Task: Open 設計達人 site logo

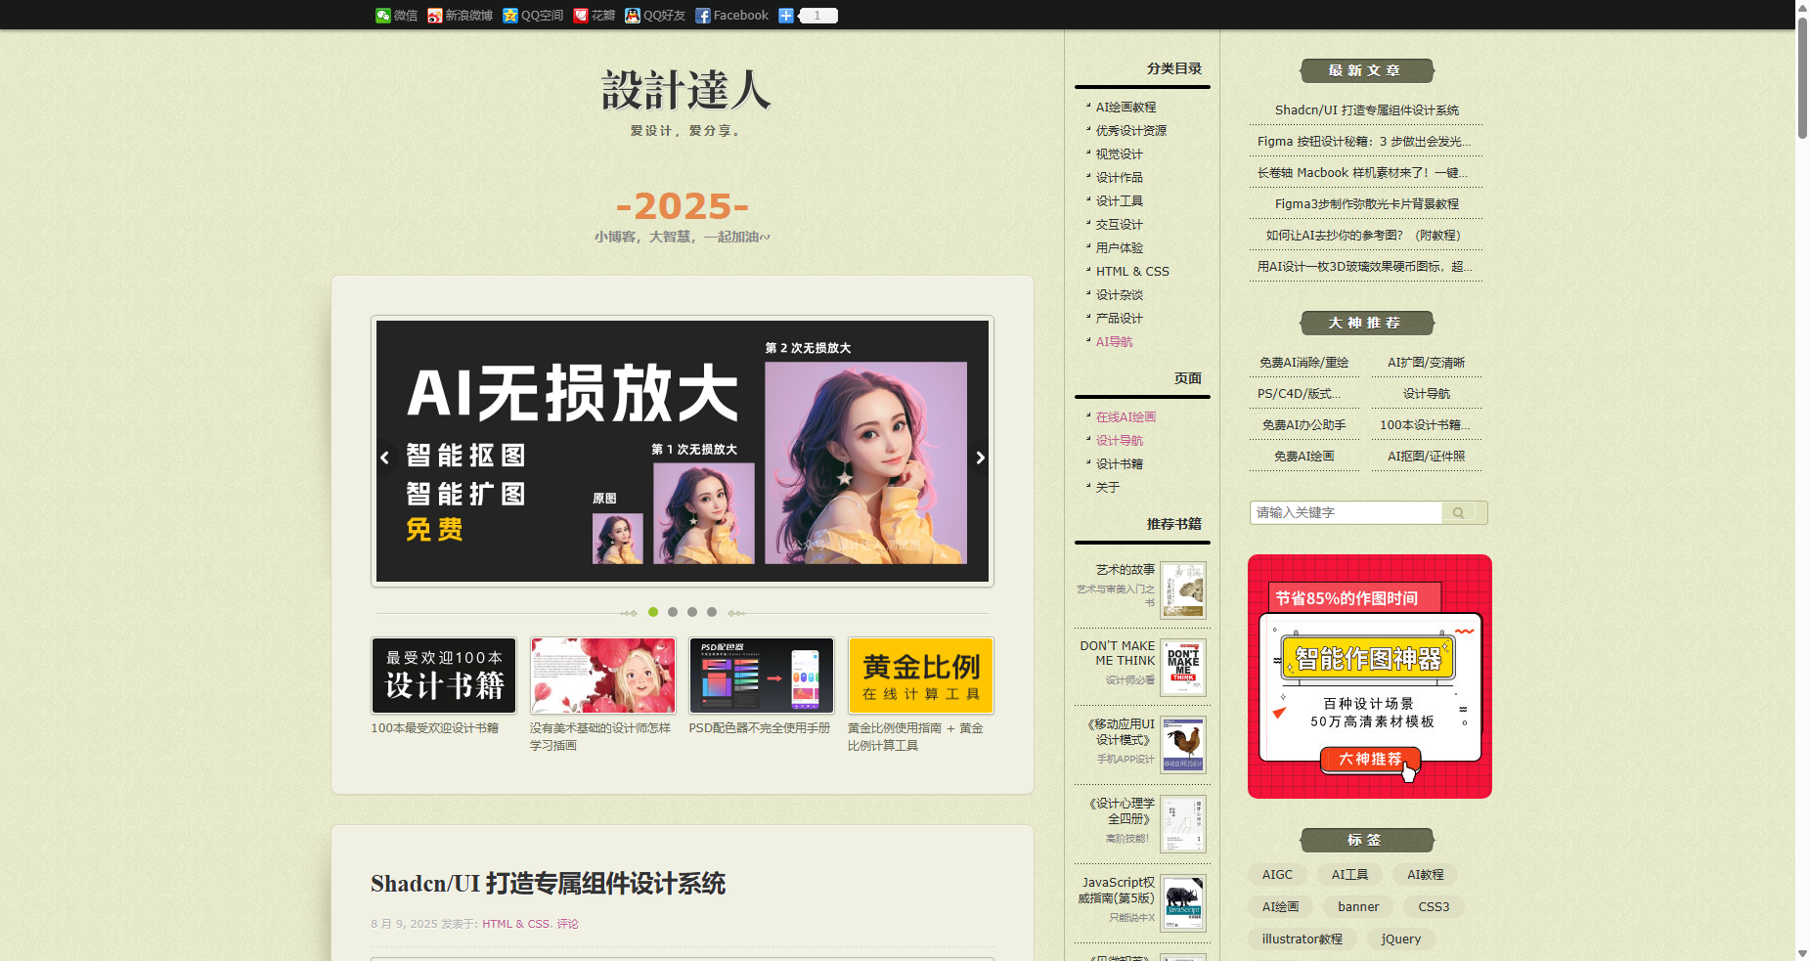Action: 685,91
